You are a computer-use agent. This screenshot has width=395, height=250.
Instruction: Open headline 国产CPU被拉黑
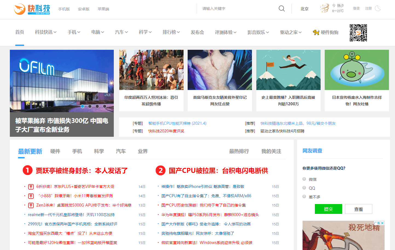pyautogui.click(x=218, y=171)
